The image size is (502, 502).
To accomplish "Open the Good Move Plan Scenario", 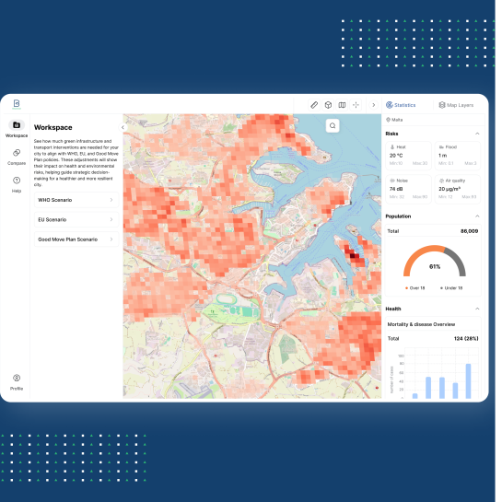I will tap(76, 239).
